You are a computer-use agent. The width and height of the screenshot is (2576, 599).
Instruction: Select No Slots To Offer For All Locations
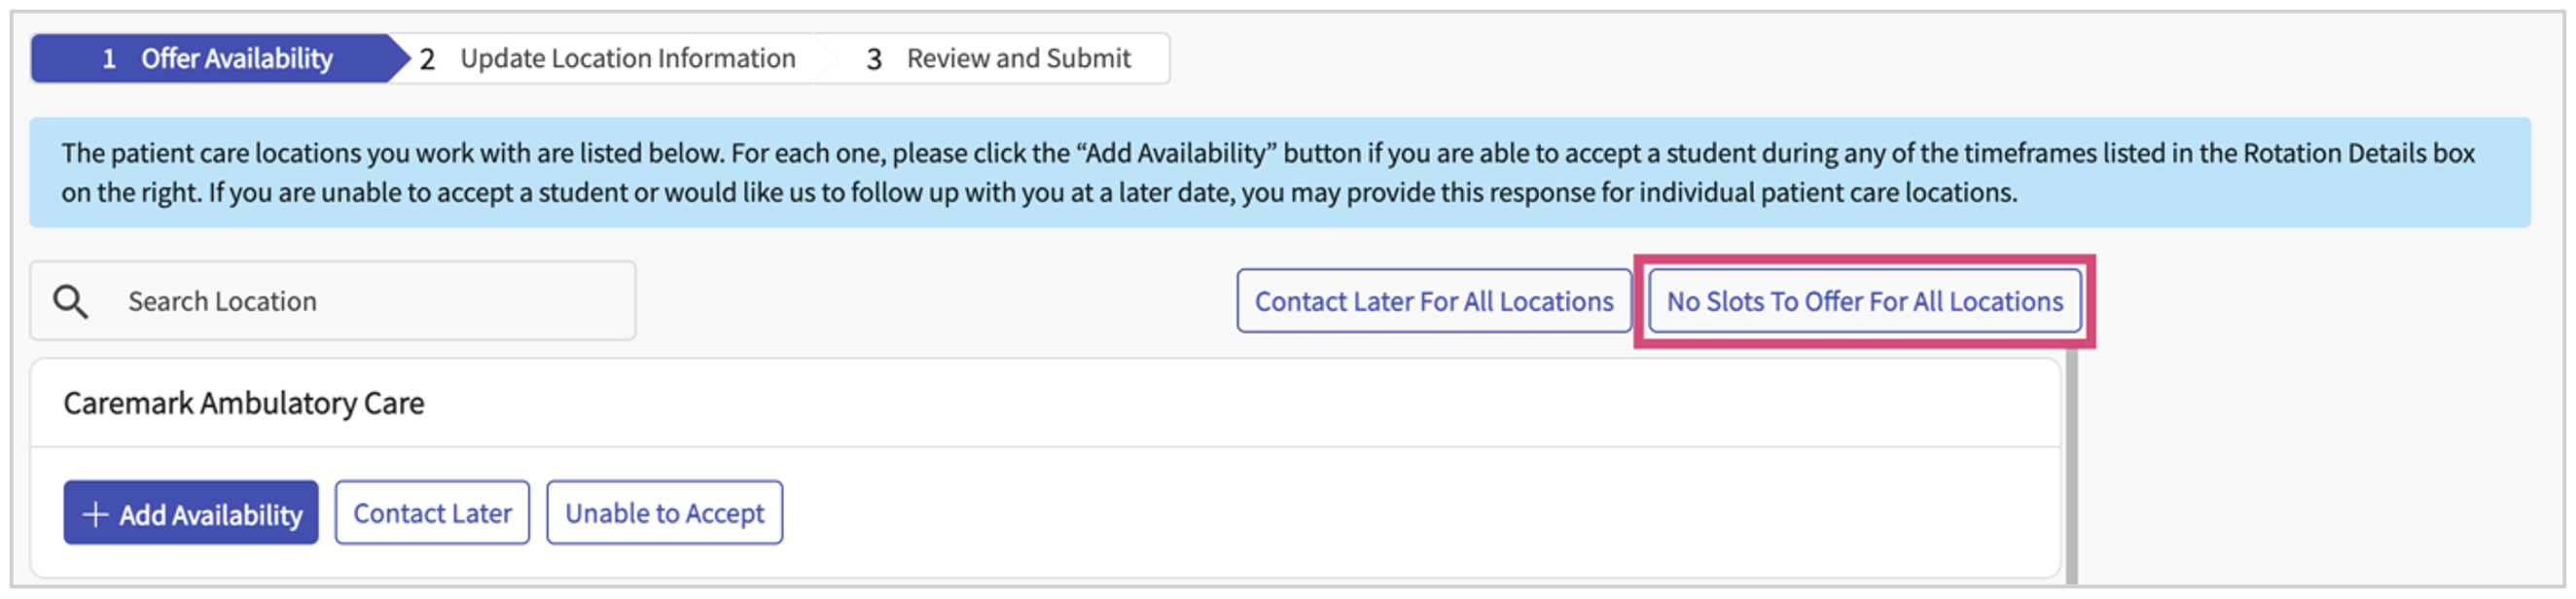click(1864, 301)
